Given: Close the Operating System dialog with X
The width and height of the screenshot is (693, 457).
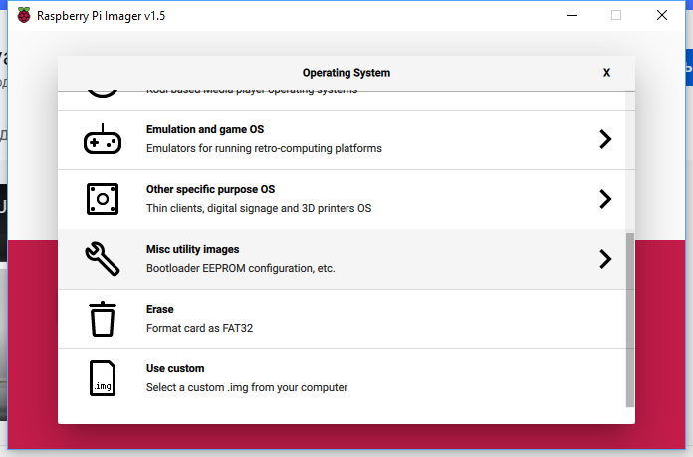Looking at the screenshot, I should tap(606, 73).
